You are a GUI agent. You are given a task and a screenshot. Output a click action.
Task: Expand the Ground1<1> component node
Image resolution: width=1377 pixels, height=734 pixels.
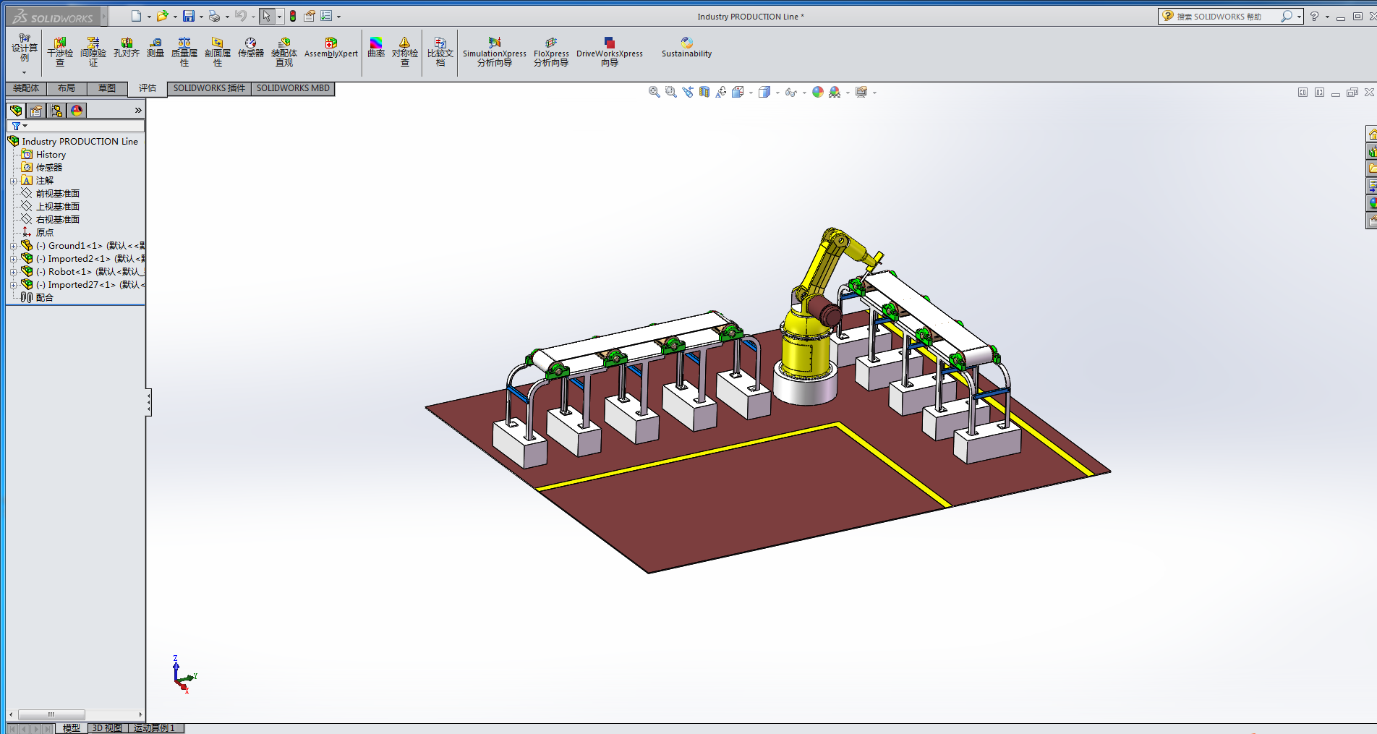[13, 246]
